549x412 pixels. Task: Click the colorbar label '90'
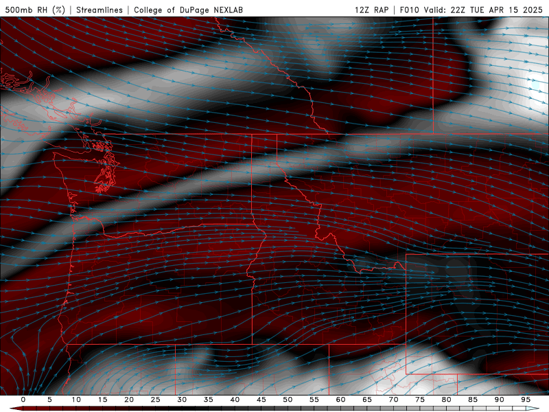(x=500, y=400)
